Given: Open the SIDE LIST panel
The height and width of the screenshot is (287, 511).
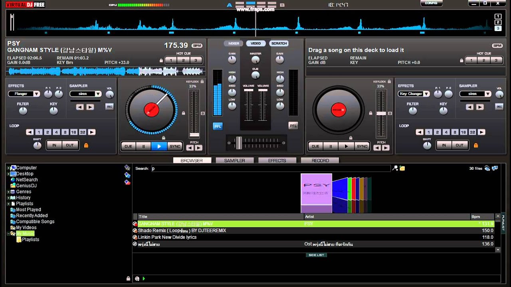Looking at the screenshot, I should pyautogui.click(x=317, y=255).
